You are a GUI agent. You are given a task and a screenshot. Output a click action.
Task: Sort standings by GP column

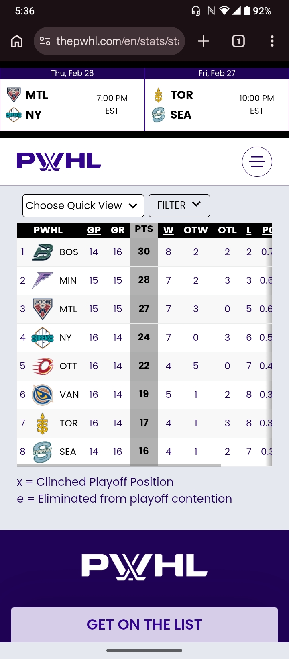[x=94, y=230]
